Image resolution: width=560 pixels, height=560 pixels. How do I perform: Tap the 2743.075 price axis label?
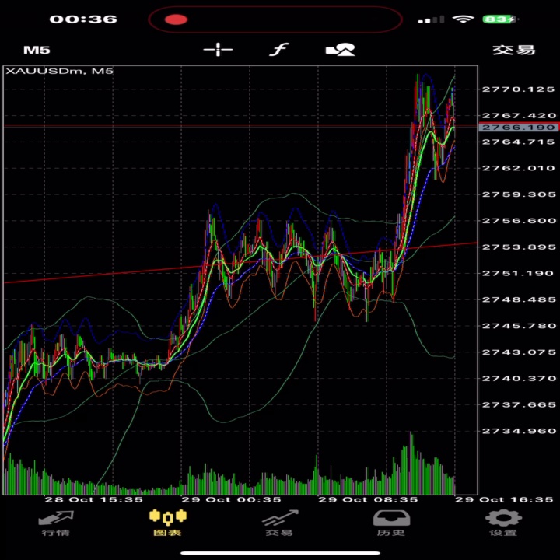click(519, 352)
